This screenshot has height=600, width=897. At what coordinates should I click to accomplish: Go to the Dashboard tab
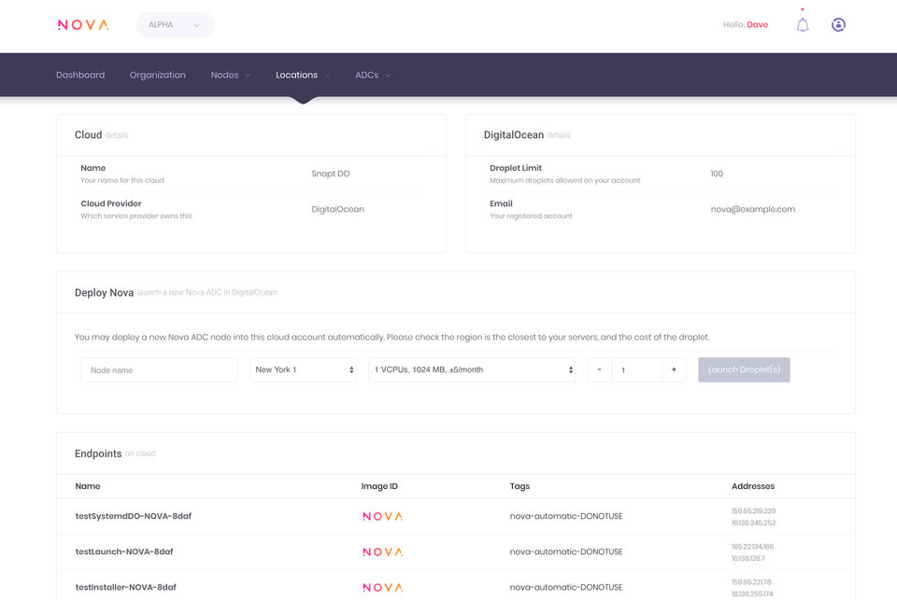click(80, 75)
